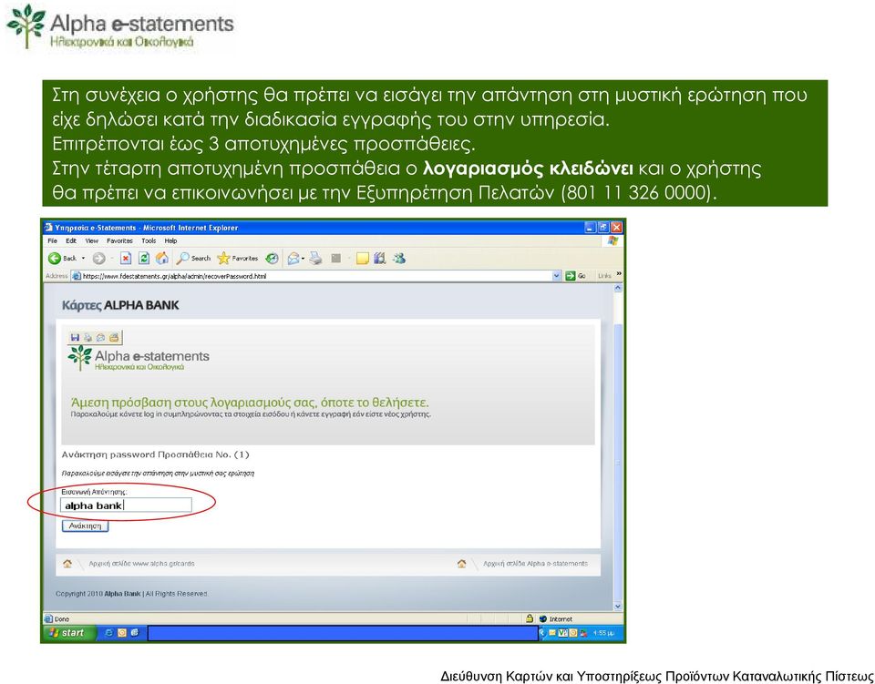Click the Alpha e-statements logo inside the web page
Screen dimensions: 875x684
(x=139, y=359)
